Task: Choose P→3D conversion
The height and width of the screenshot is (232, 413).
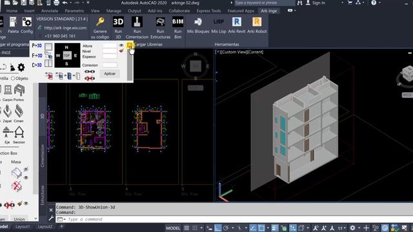Action: pyautogui.click(x=37, y=46)
